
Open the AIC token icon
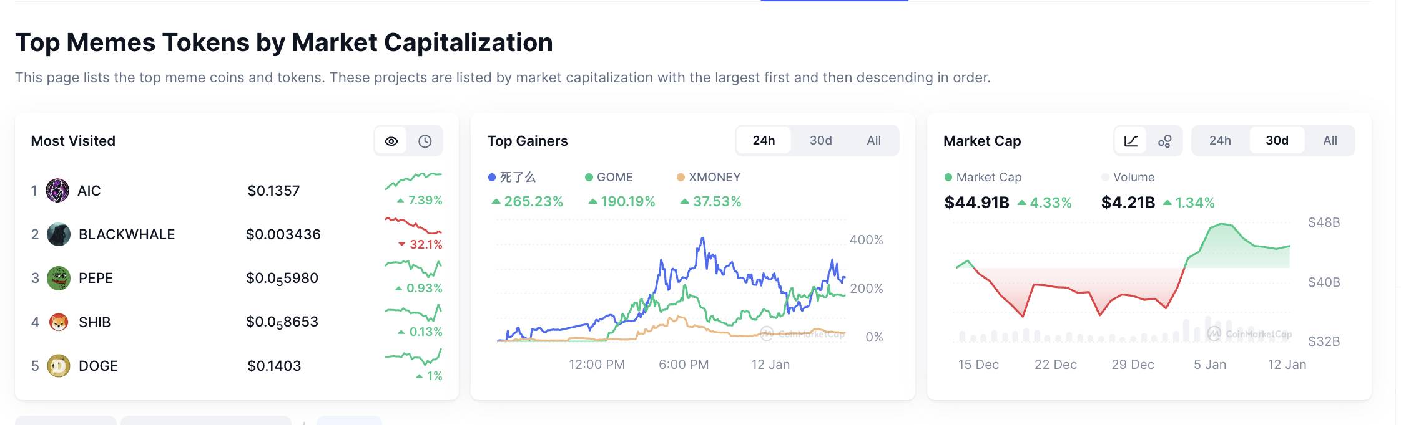coord(57,191)
